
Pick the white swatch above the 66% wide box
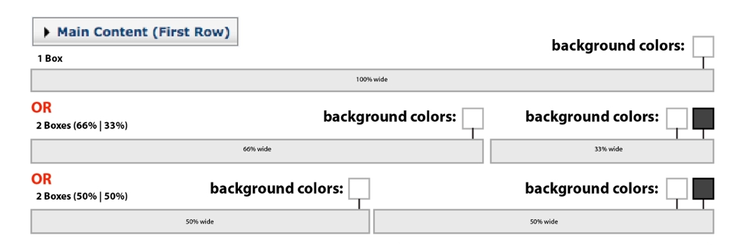473,118
